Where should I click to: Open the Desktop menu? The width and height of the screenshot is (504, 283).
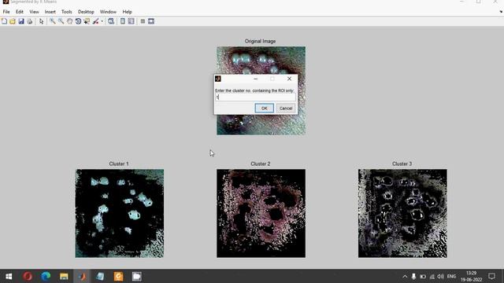(86, 12)
